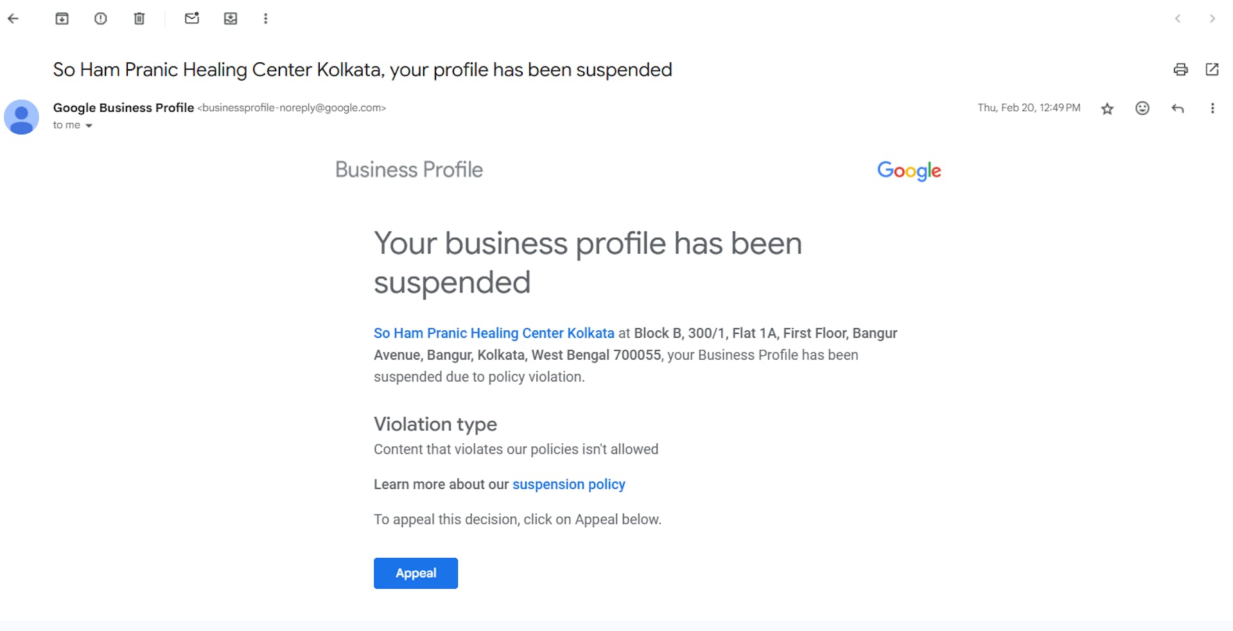Go to the newer email with left chevron
1233x631 pixels.
click(x=1177, y=19)
